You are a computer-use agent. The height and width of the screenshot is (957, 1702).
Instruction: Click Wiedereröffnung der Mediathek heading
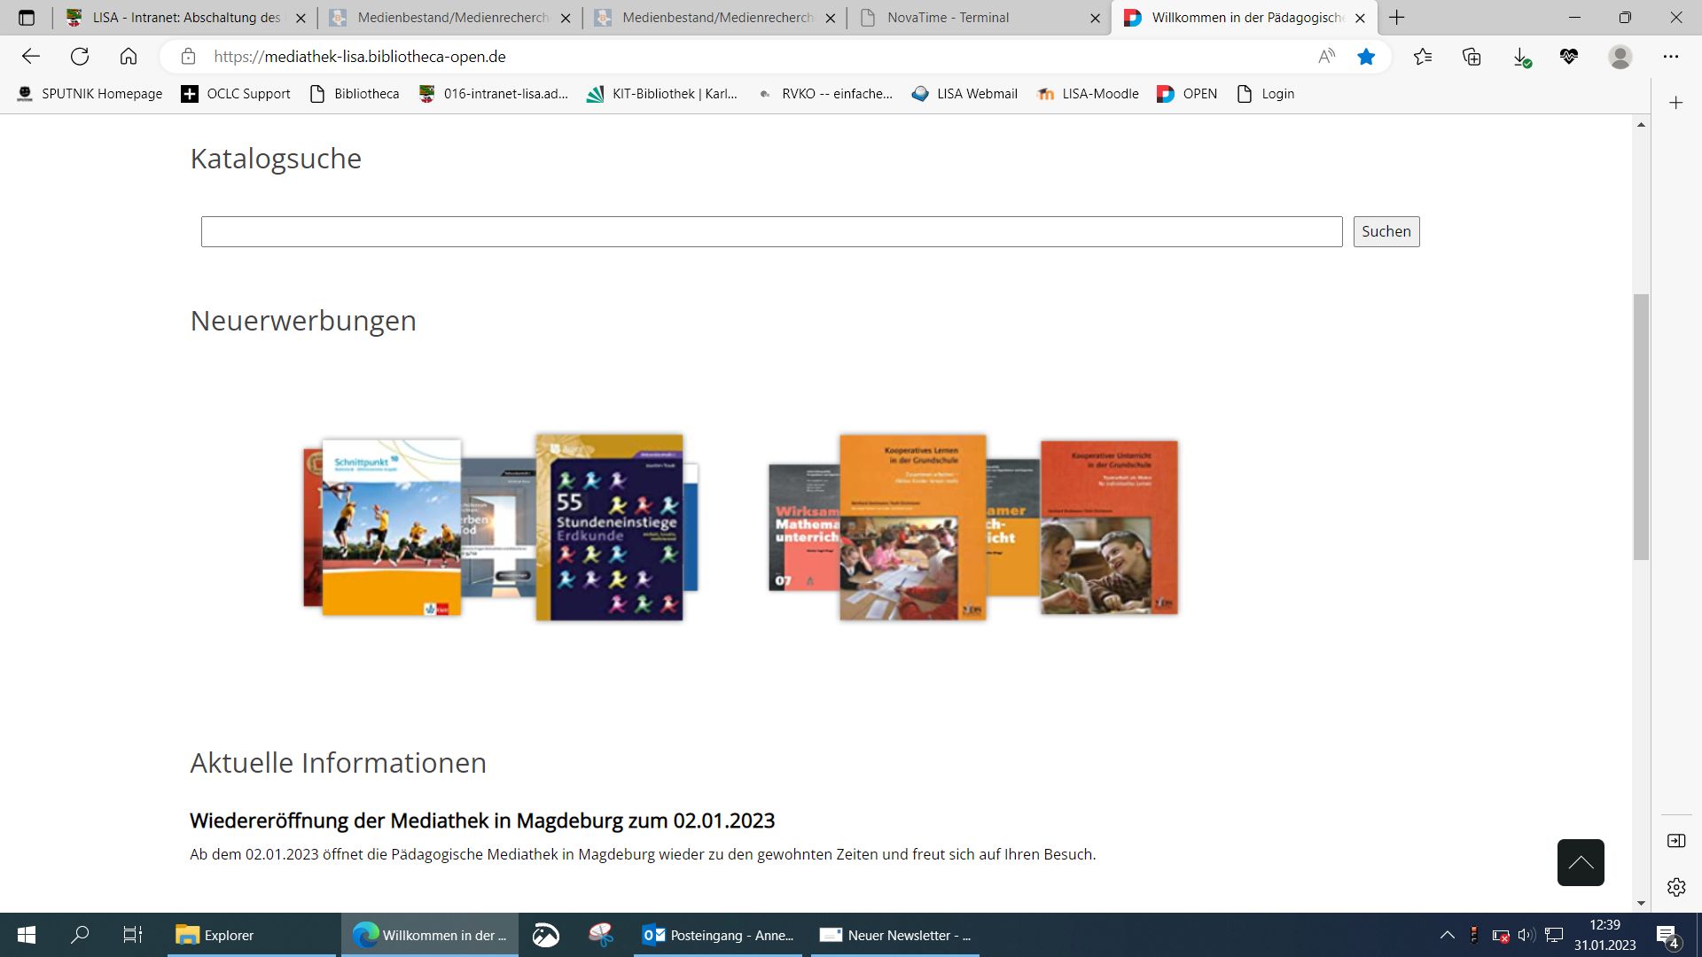pos(482,821)
